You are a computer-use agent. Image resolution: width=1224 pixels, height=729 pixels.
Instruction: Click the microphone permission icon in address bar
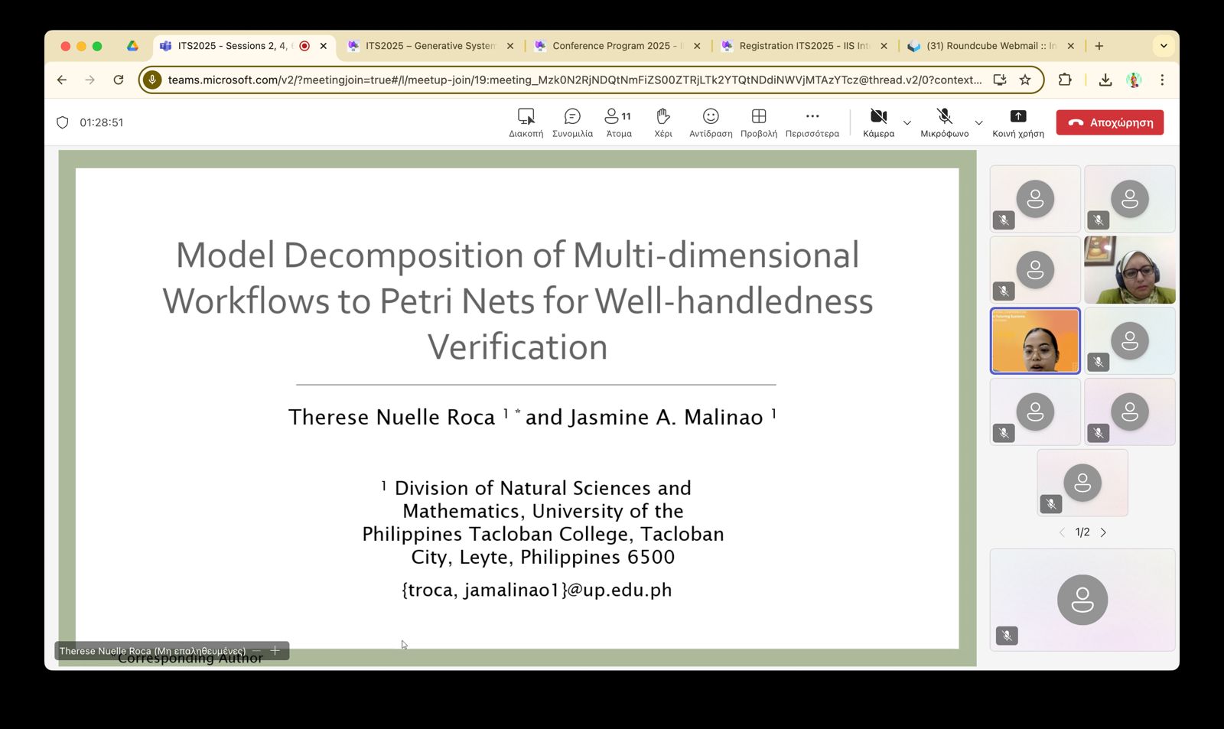click(153, 80)
